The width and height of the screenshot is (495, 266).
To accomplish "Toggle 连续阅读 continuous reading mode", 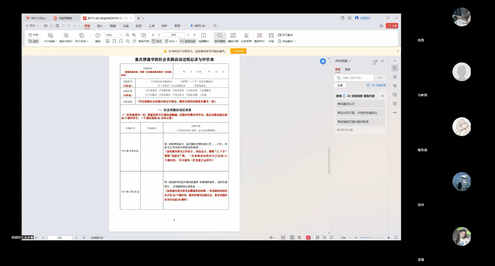I will point(188,41).
